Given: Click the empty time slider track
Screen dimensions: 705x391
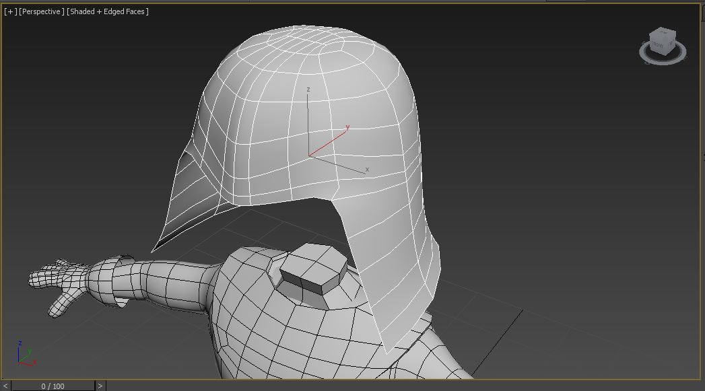Looking at the screenshot, I should click(404, 386).
